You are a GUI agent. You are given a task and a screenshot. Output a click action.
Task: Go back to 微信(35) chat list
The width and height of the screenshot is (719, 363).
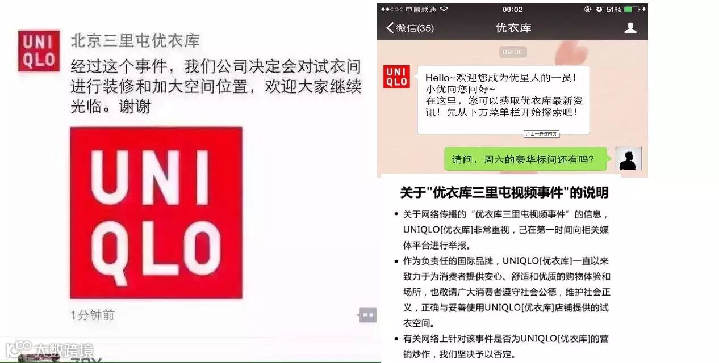pyautogui.click(x=410, y=28)
